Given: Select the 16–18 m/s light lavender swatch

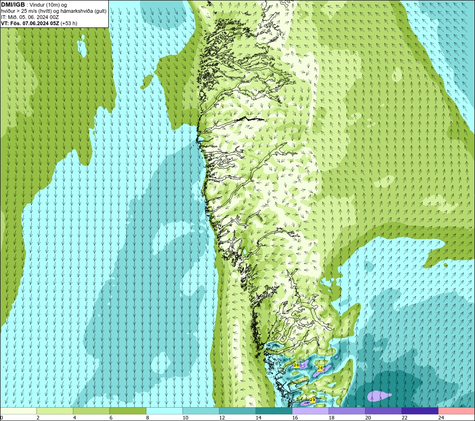Looking at the screenshot, I should 311,411.
